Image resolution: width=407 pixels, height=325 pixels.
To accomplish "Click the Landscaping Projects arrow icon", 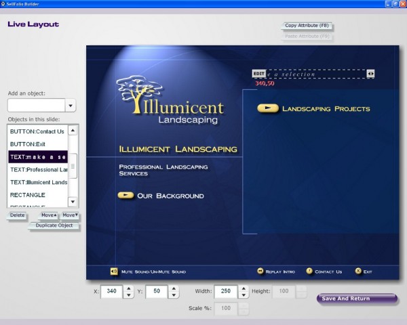I will pos(268,108).
